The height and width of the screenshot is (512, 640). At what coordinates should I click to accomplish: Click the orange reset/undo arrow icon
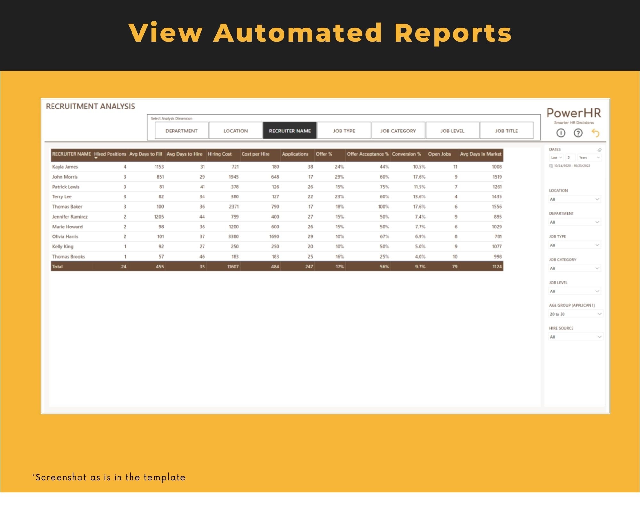(x=596, y=132)
